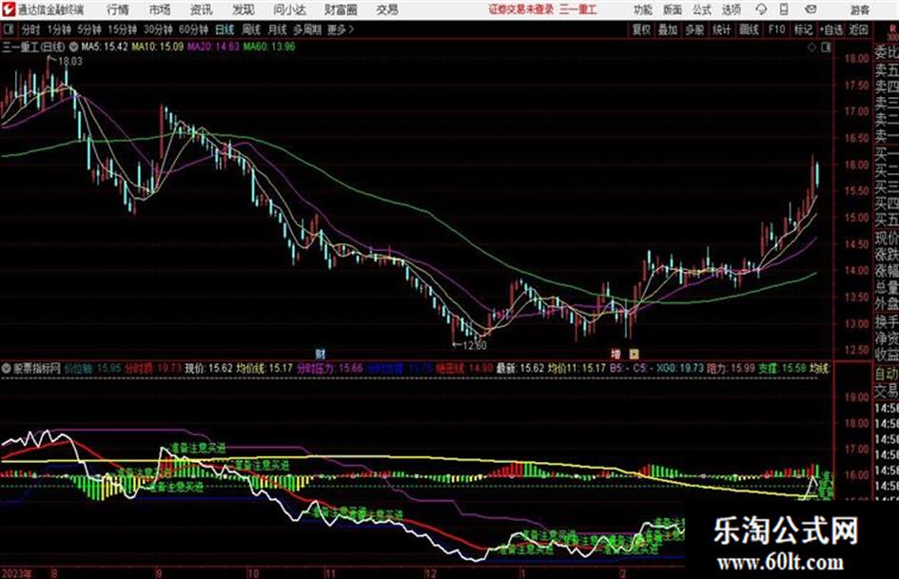Screen dimensions: 899x579
Task: Click the 标记 toolbar button
Action: [803, 29]
